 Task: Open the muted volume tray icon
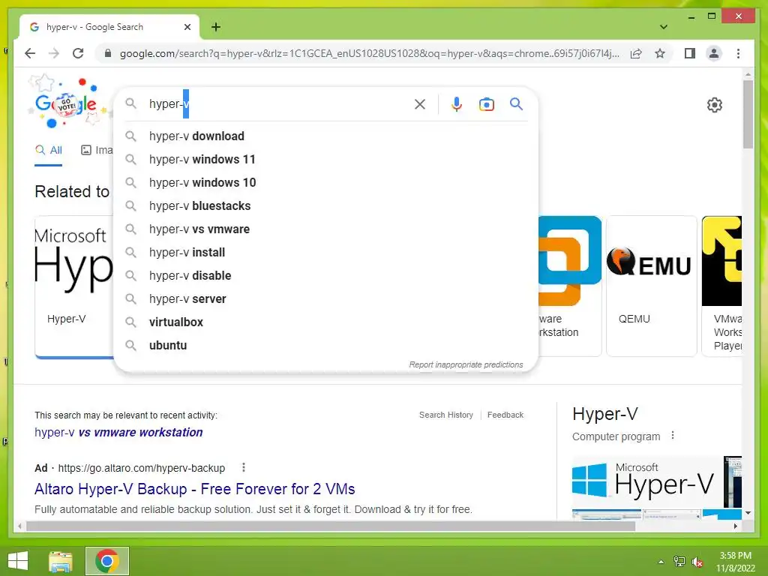697,562
